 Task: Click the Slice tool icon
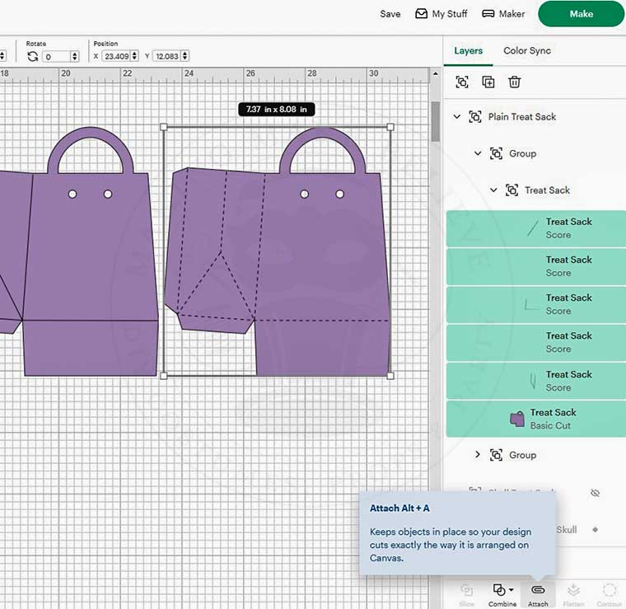click(467, 590)
